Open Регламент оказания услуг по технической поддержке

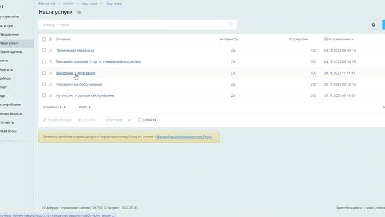tap(98, 61)
